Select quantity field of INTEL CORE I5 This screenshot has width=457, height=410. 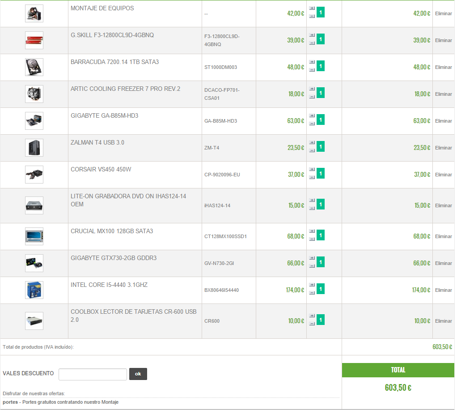click(321, 289)
